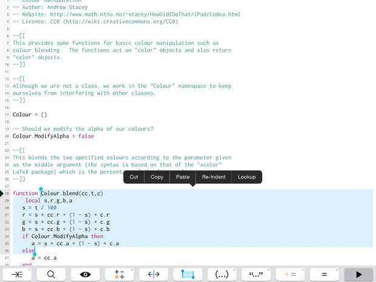The width and height of the screenshot is (376, 282).
Task: Tap the comment "Should we modify the alpha"
Action: (x=83, y=129)
